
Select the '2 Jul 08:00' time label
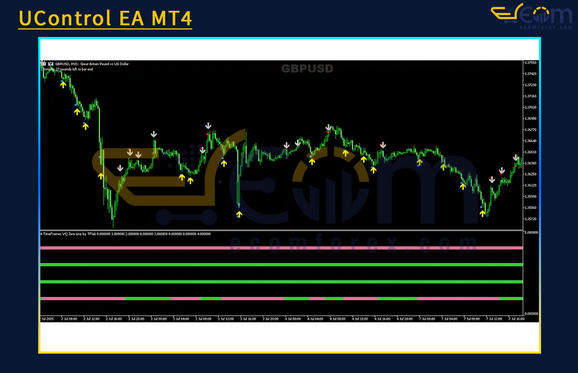[69, 319]
